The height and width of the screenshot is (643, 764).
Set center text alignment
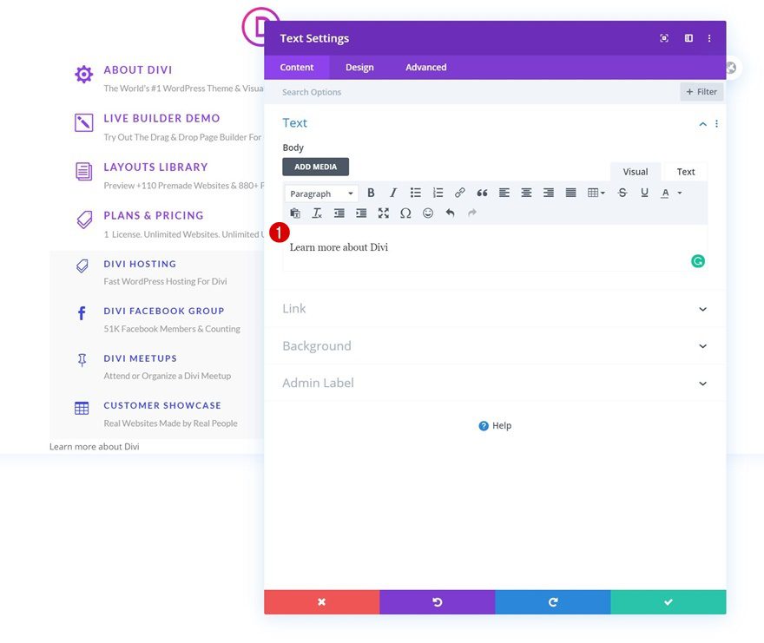[526, 193]
